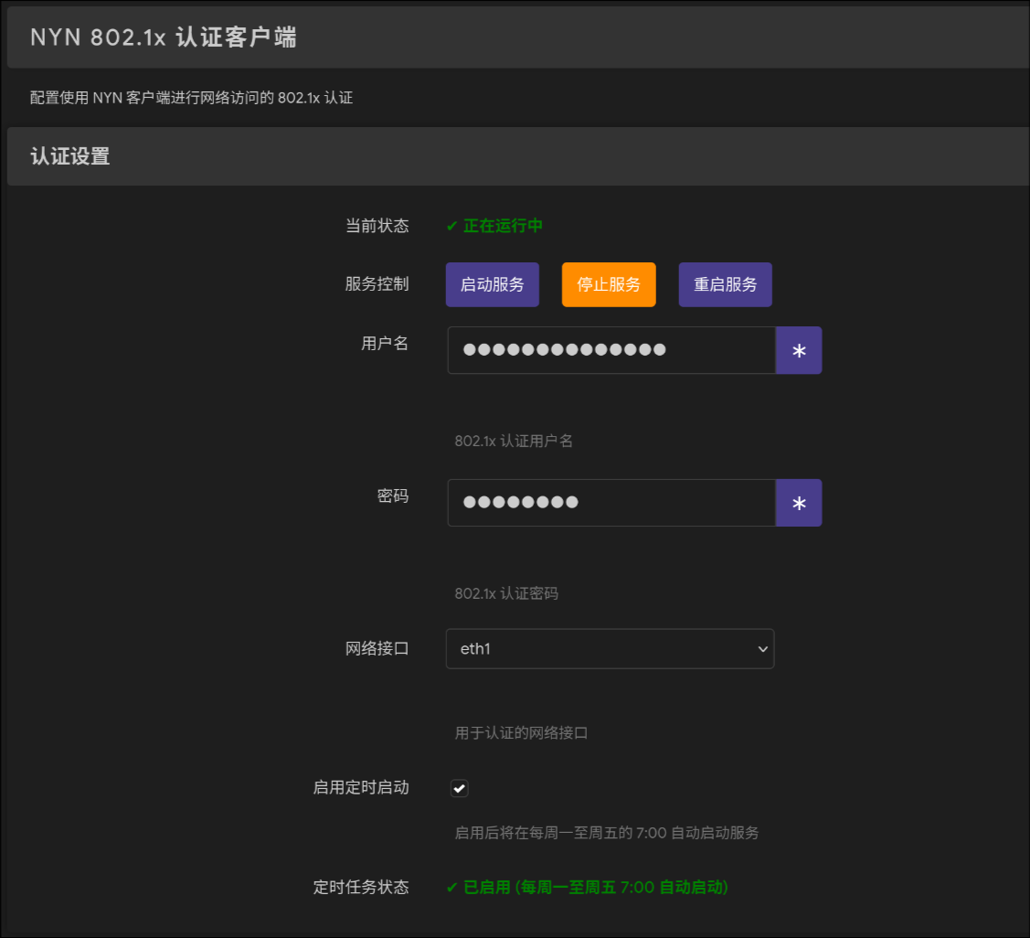1030x938 pixels.
Task: Click the green checkmark beside 已启用
Action: (451, 887)
